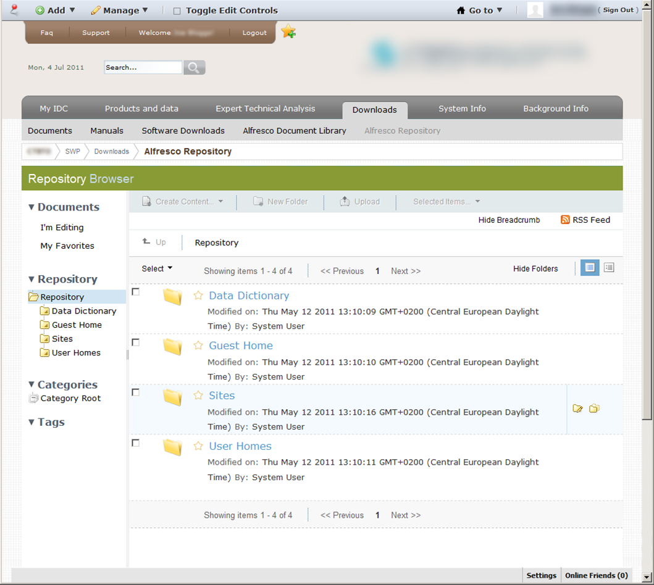This screenshot has width=654, height=585.
Task: Favorite the Data Dictionary folder star
Action: pyautogui.click(x=198, y=296)
